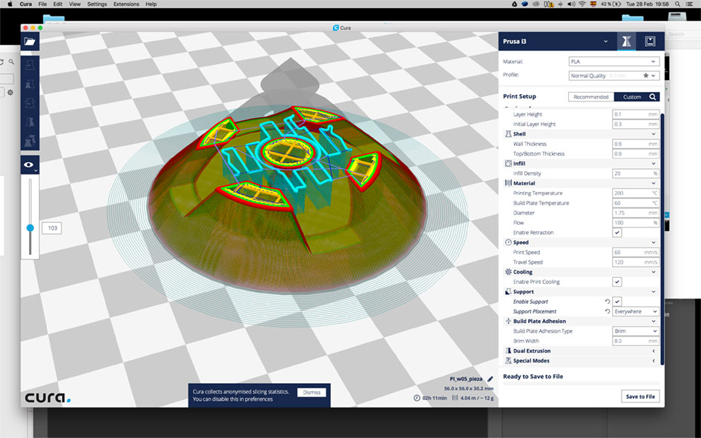The image size is (701, 438).
Task: Expand the Special Modes section chevron
Action: pos(654,361)
